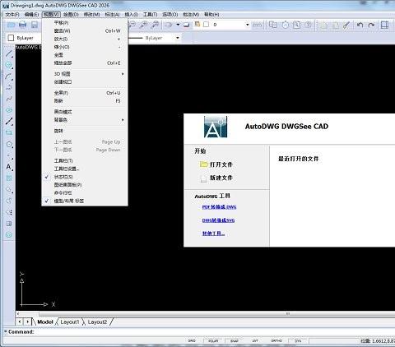
Task: Click the ByLayer color swatch box
Action: tap(11, 38)
